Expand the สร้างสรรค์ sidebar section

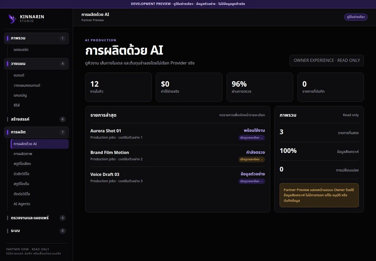(36, 119)
